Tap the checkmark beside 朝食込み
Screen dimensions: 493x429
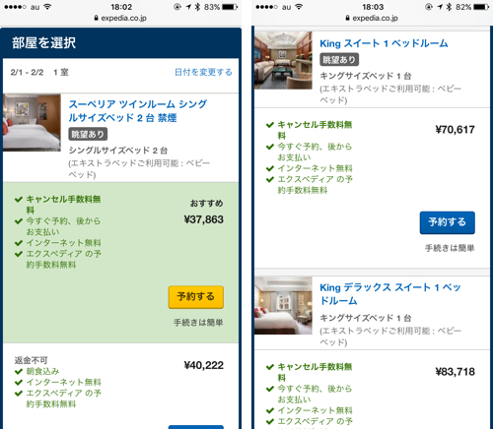tap(19, 371)
